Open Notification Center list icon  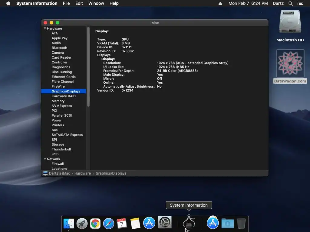(x=300, y=3)
